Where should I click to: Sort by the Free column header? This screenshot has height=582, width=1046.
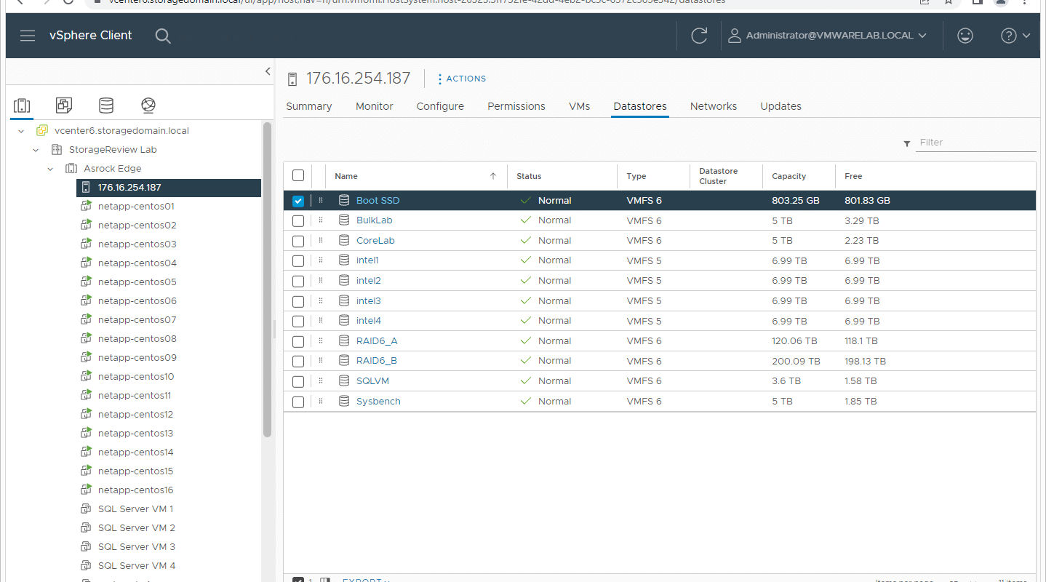[853, 176]
